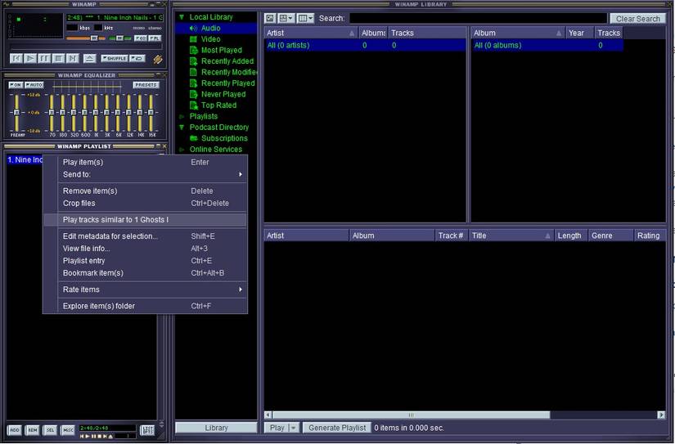Collapse the Podcast Directory tree node
This screenshot has height=444, width=675.
click(x=182, y=128)
